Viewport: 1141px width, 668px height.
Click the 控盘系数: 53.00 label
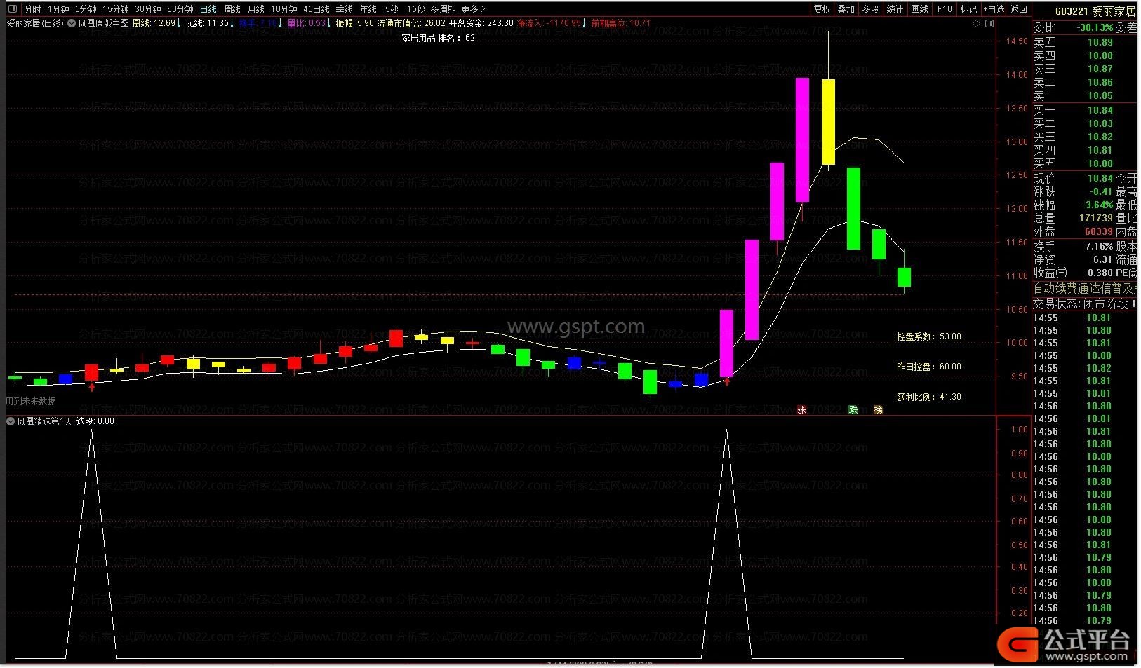[x=928, y=336]
